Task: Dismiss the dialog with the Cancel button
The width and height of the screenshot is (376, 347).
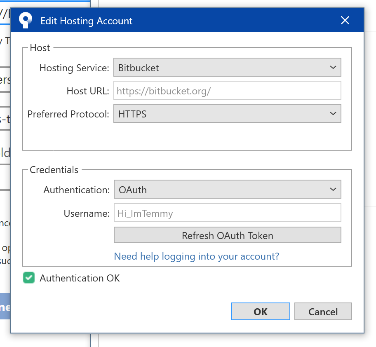Action: [x=323, y=312]
